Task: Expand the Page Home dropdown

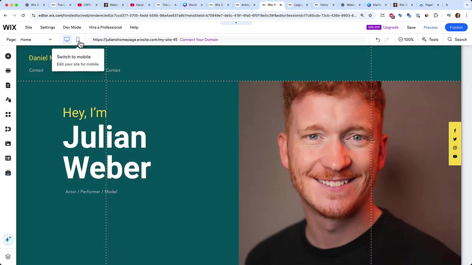Action: click(36, 39)
